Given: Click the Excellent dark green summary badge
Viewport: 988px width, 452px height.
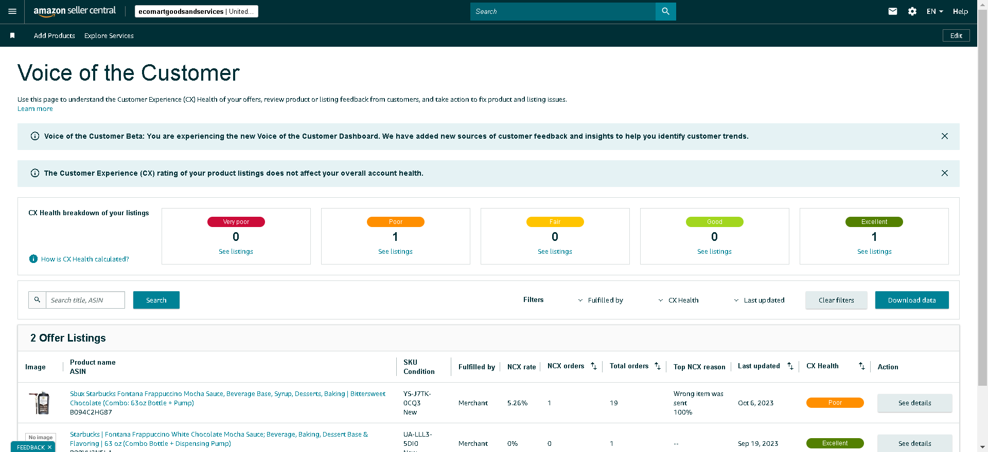Looking at the screenshot, I should pos(874,222).
